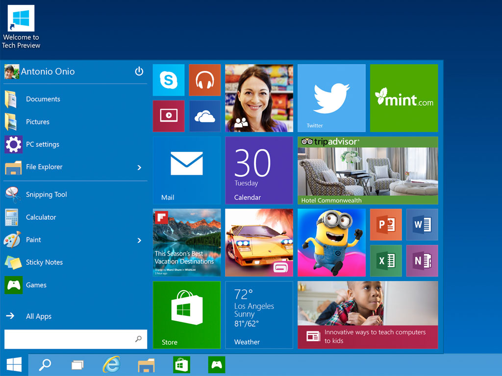Viewport: 502px width, 376px height.
Task: Open the OneNote tile
Action: pyautogui.click(x=422, y=261)
